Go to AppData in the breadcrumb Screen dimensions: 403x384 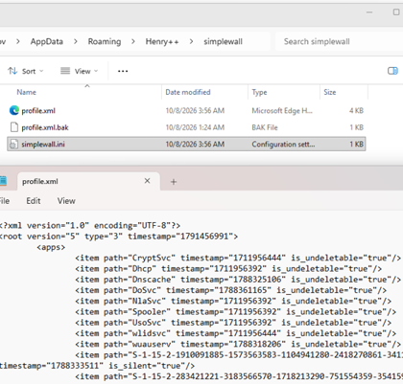pyautogui.click(x=47, y=41)
